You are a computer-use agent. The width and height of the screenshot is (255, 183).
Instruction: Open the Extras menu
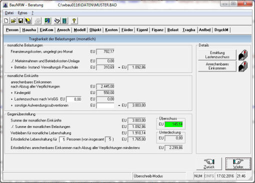click(x=22, y=13)
